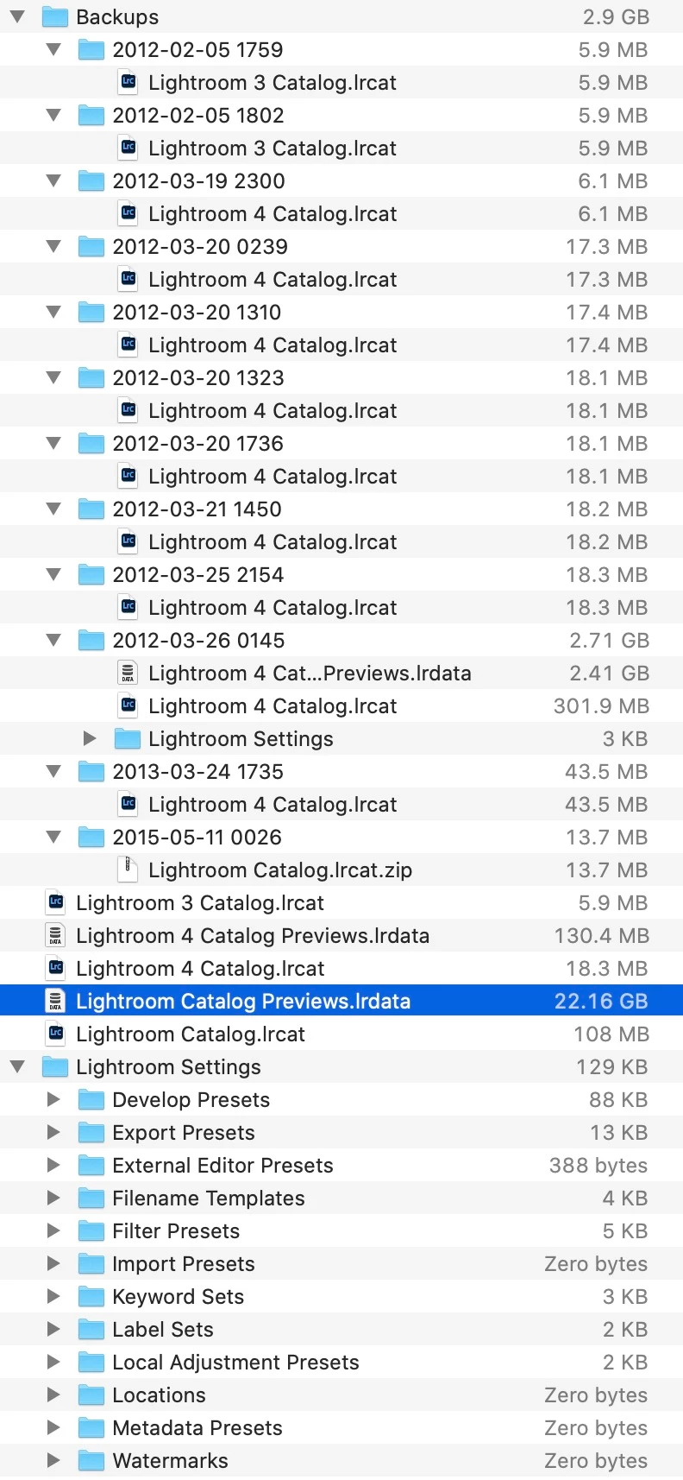
Task: Click the 2.71 GB folder size value
Action: click(x=609, y=641)
